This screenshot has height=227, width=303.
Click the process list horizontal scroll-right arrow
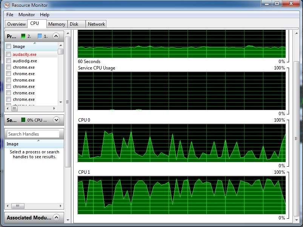[54, 109]
